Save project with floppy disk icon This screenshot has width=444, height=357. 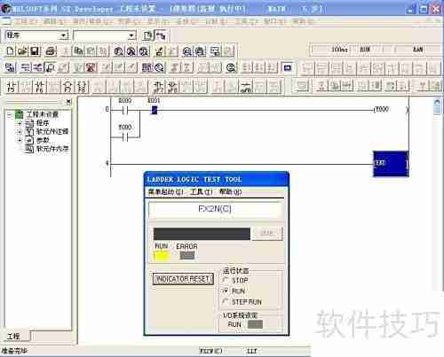35,51
